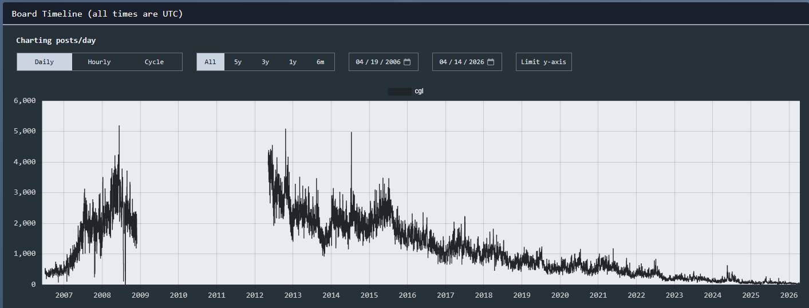Open calendar picker for end date
809x308 pixels.
[x=491, y=62]
